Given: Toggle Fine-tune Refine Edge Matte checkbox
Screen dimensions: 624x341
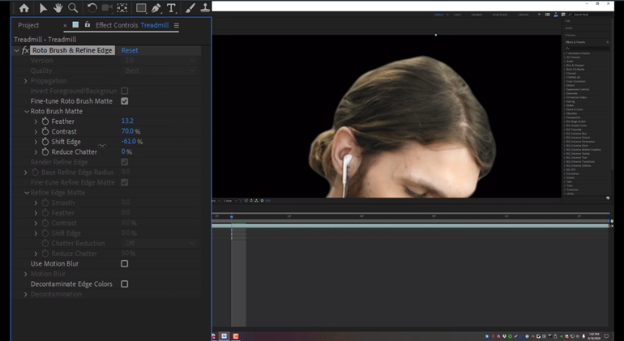Looking at the screenshot, I should [x=125, y=182].
